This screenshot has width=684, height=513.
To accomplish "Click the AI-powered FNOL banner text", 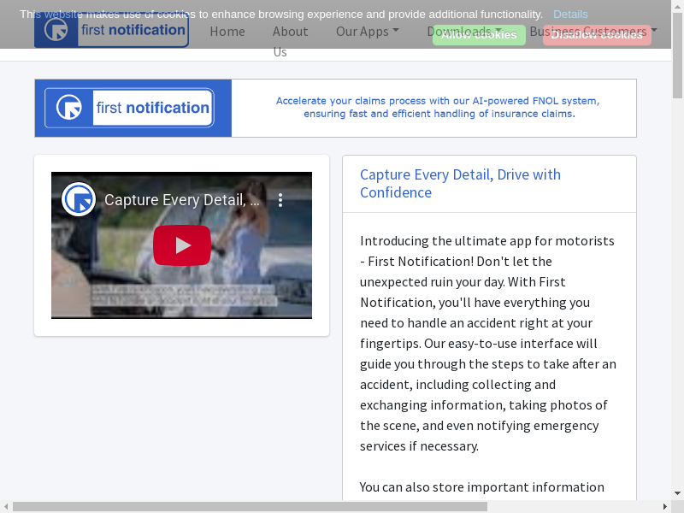I will coord(437,107).
